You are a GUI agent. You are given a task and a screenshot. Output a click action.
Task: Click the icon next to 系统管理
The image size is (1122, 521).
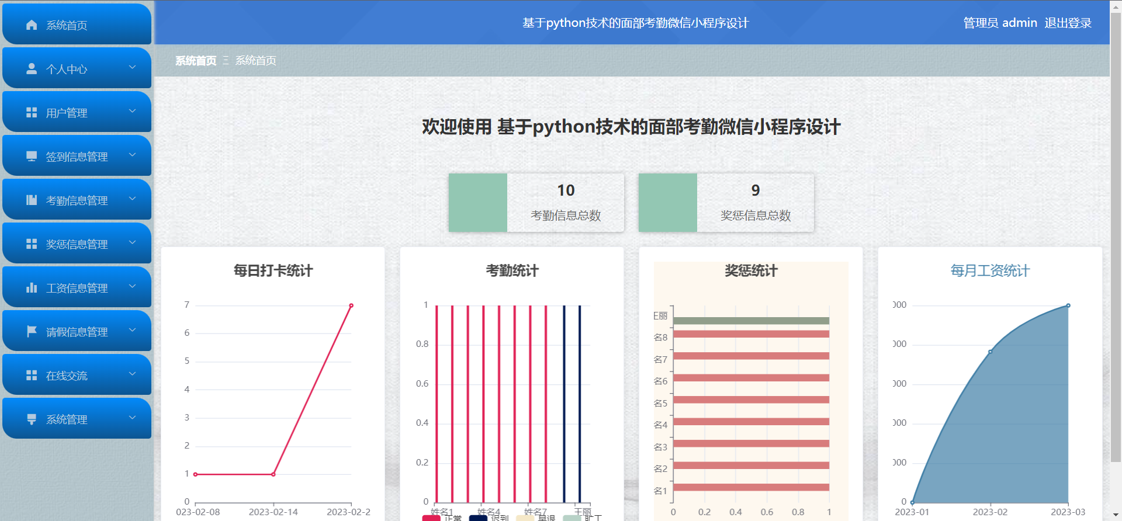32,419
